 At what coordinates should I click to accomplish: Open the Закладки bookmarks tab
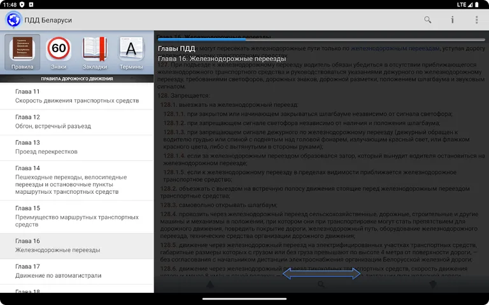coord(95,52)
